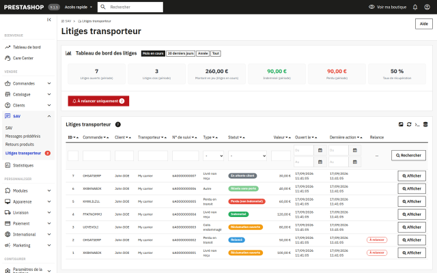Expand the Catalogue menu chevron

[x=49, y=94]
